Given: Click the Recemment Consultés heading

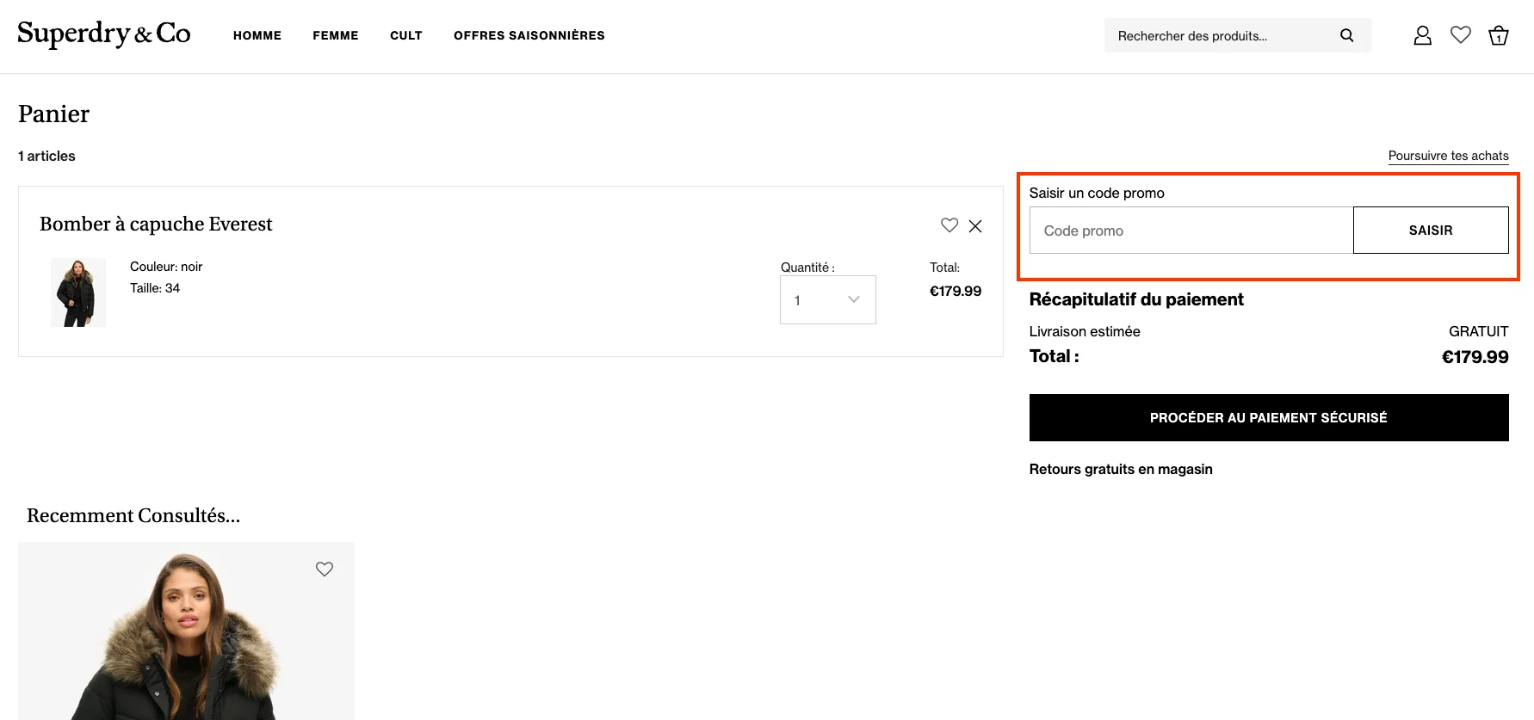Looking at the screenshot, I should click(133, 515).
